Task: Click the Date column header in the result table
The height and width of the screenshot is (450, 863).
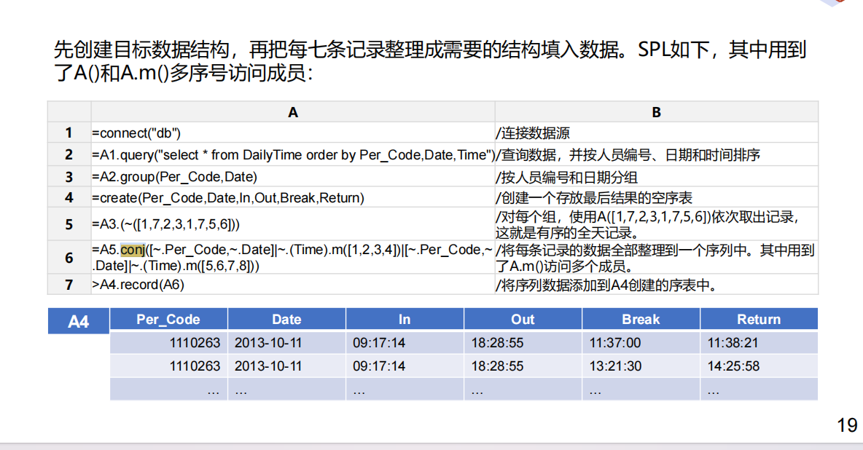Action: coord(286,320)
